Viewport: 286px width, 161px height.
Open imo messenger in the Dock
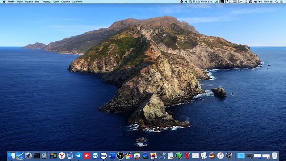click(x=104, y=156)
